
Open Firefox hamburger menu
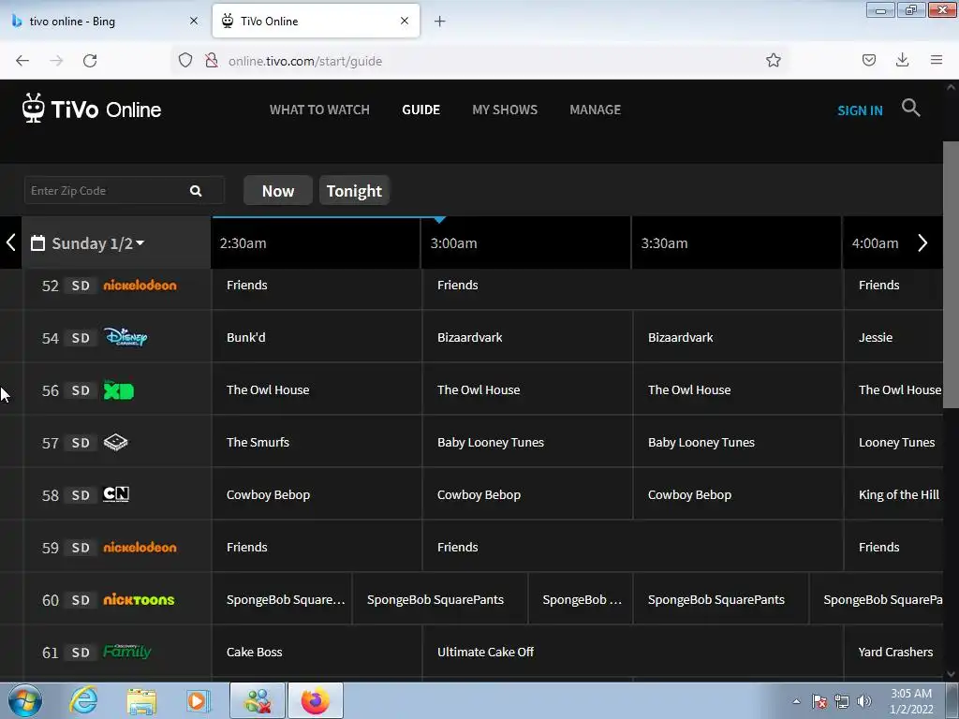tap(937, 61)
